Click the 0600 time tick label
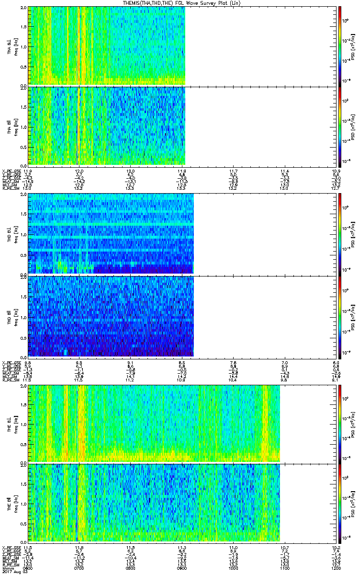The width and height of the screenshot is (359, 575). point(28,568)
